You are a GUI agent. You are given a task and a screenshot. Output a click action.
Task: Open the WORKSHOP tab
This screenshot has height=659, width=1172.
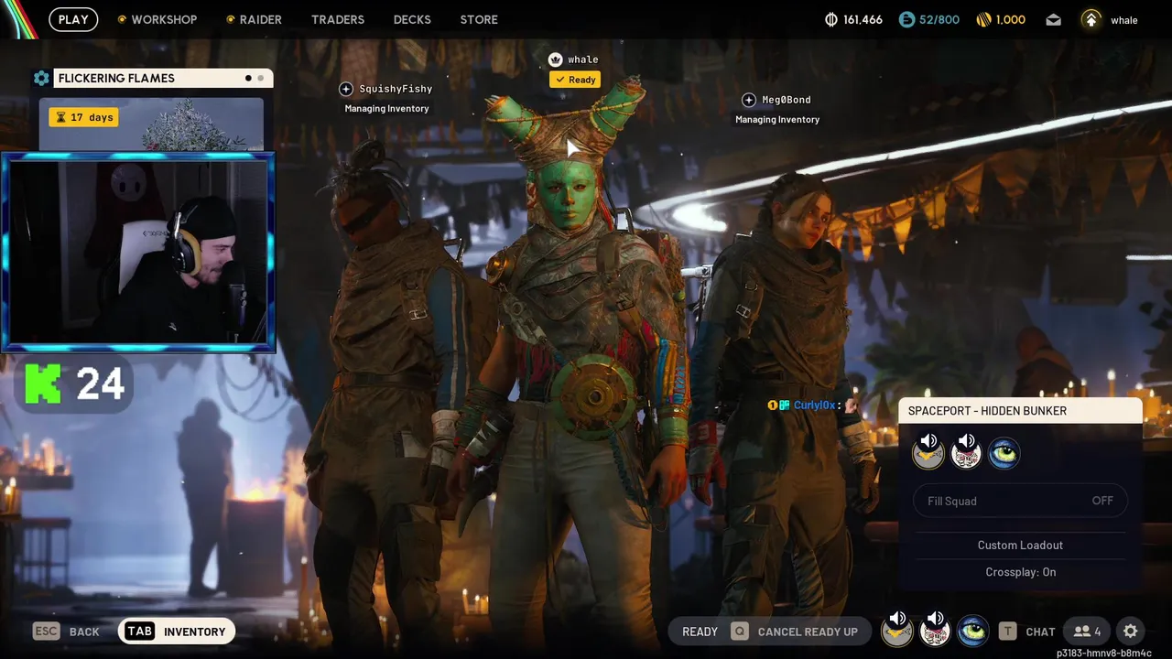164,19
